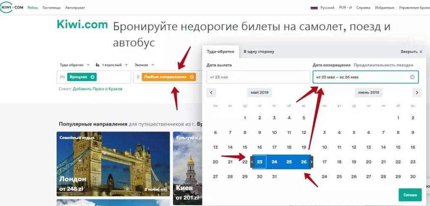Click the departure date input field
The width and height of the screenshot is (430, 206).
tap(258, 77)
